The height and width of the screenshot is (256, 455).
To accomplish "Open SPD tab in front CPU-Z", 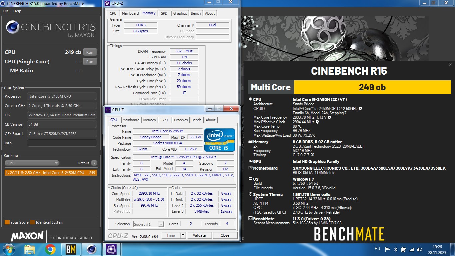I will click(165, 120).
